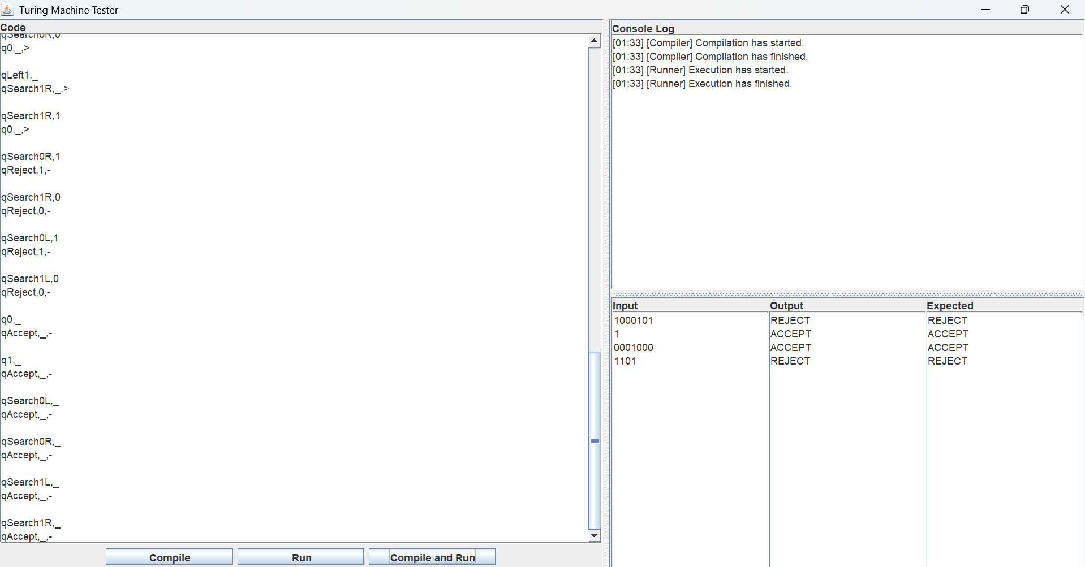This screenshot has height=567, width=1085.
Task: Click the Java app icon in title bar
Action: tap(8, 10)
